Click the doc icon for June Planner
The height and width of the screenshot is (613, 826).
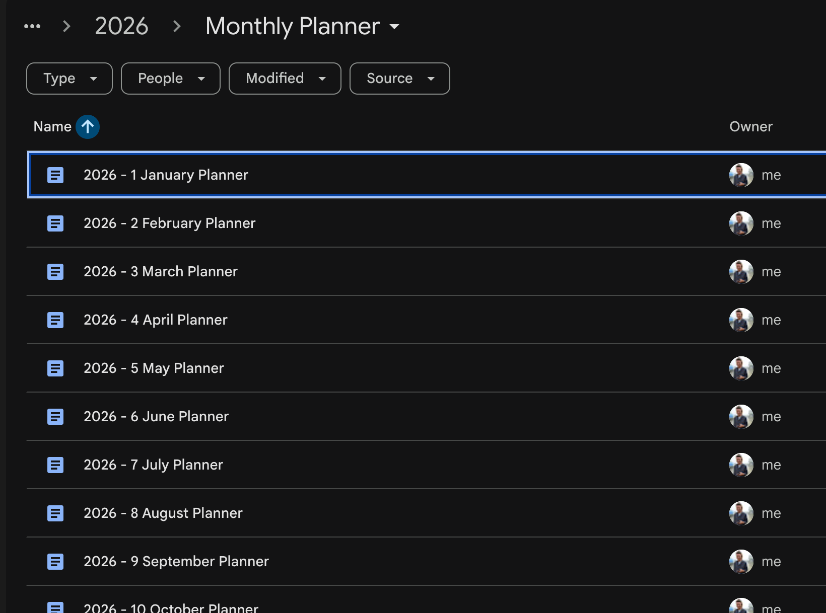pos(55,417)
